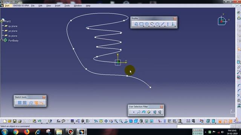The width and height of the screenshot is (241, 135).
Task: Select the zx plane tree node
Action: tap(13, 36)
